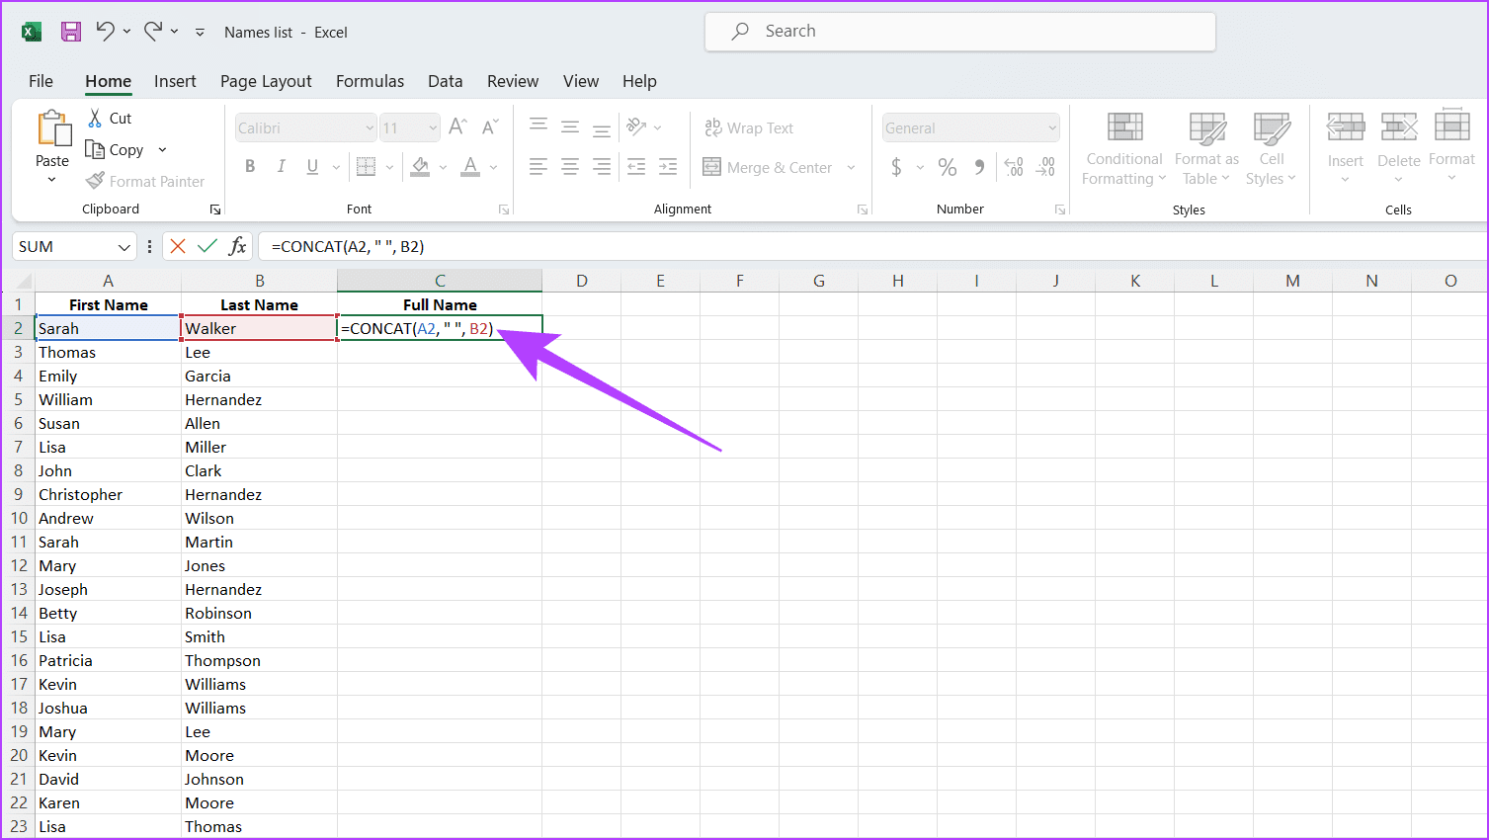Apply the Font Color letter A
The width and height of the screenshot is (1489, 840).
point(470,167)
